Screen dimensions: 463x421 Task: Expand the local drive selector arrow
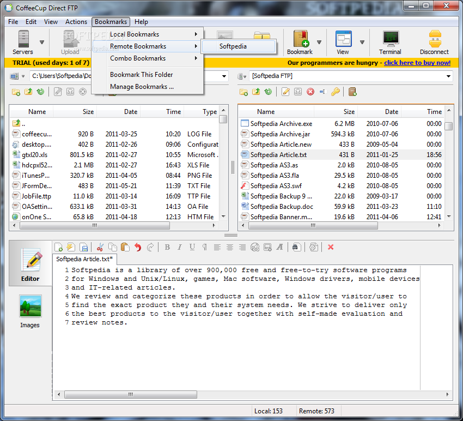pyautogui.click(x=23, y=76)
